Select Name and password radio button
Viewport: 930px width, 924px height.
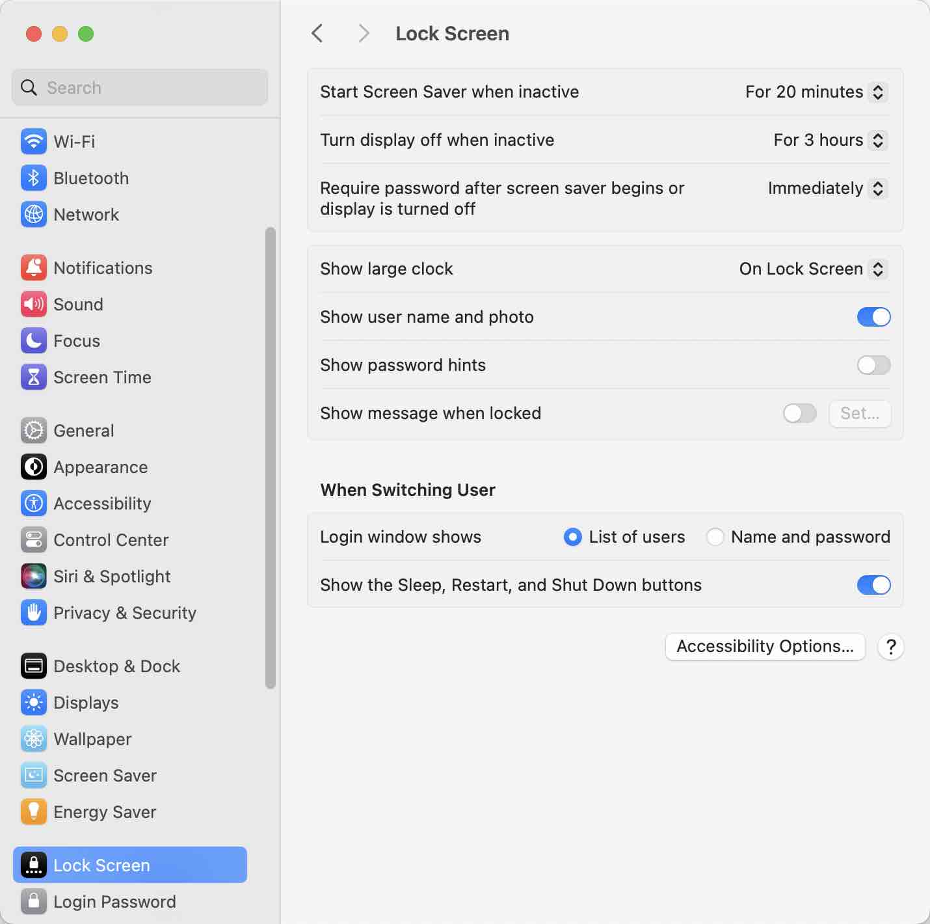click(x=715, y=537)
